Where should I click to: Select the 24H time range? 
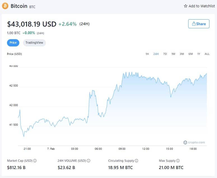coord(156,54)
